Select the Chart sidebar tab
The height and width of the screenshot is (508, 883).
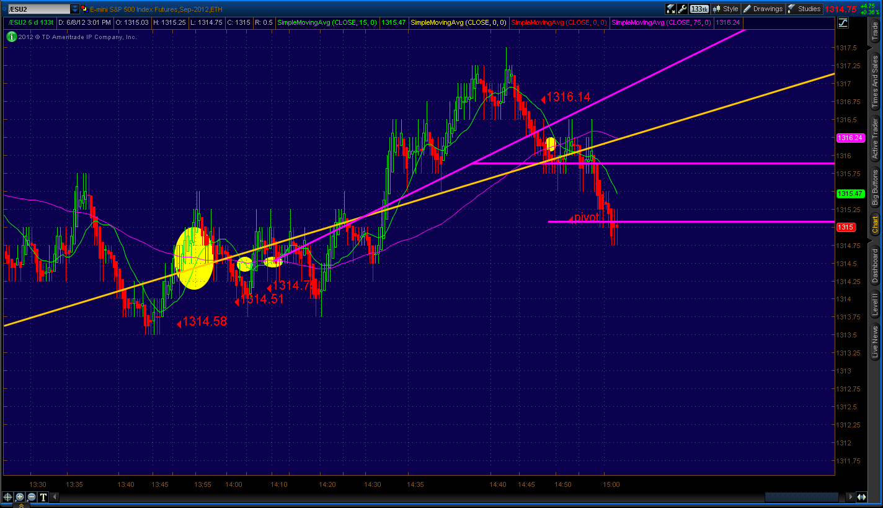point(875,226)
